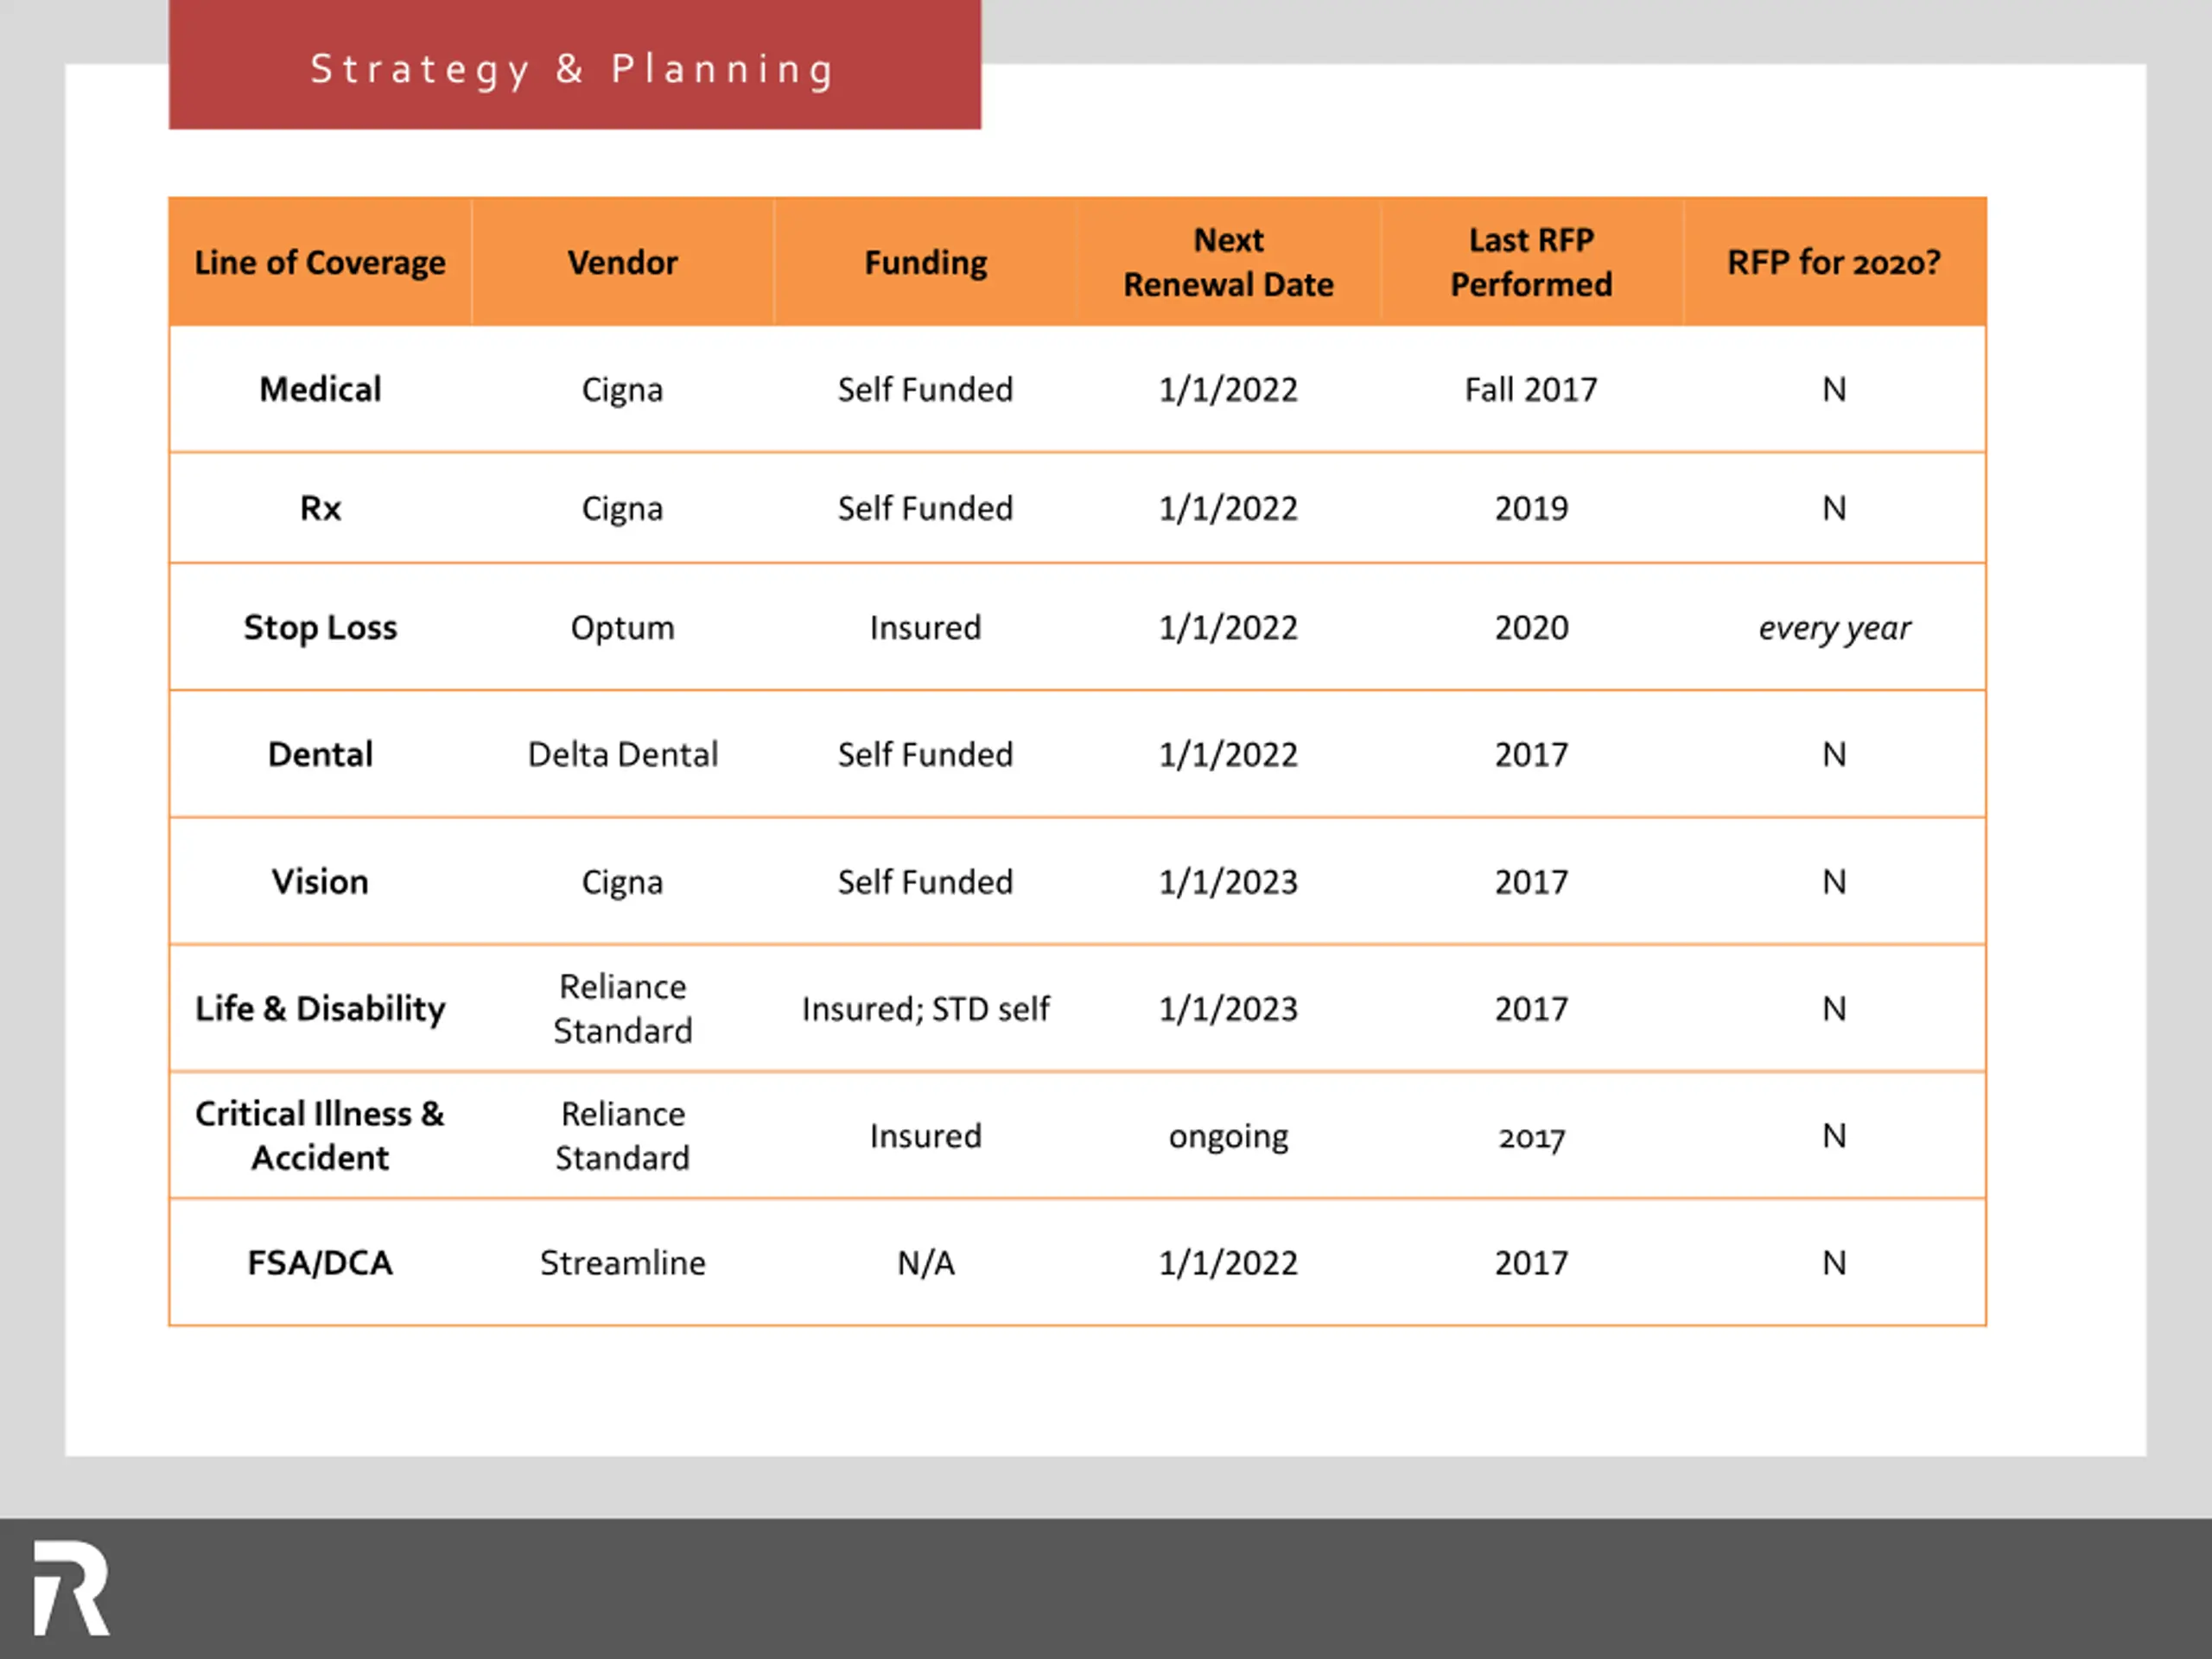
Task: Select the Last RFP Performed header
Action: pos(1531,262)
